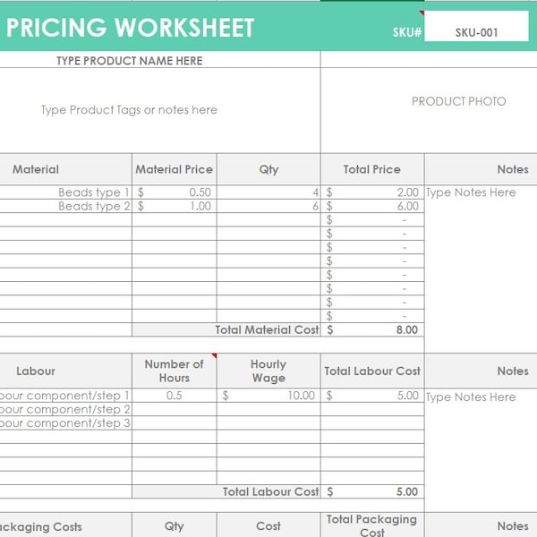This screenshot has height=537, width=537.
Task: Select the Number of Hours header
Action: coord(175,371)
